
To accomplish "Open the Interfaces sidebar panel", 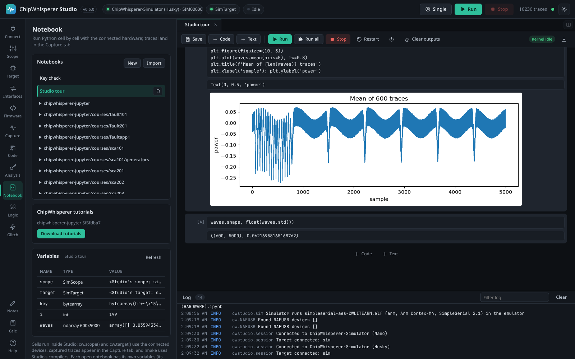I will pyautogui.click(x=13, y=92).
